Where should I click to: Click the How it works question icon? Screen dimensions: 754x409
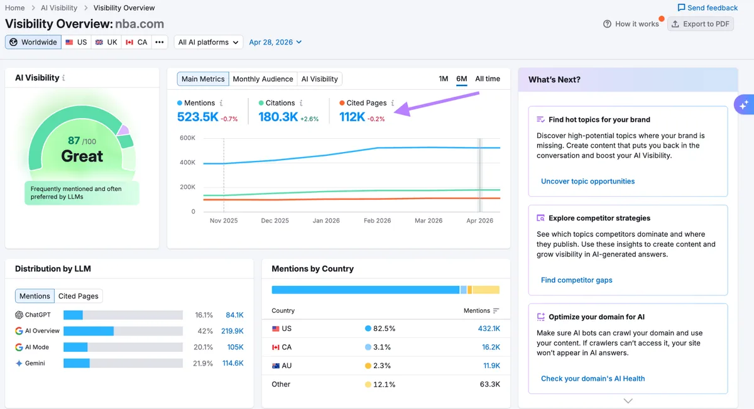[x=607, y=24]
